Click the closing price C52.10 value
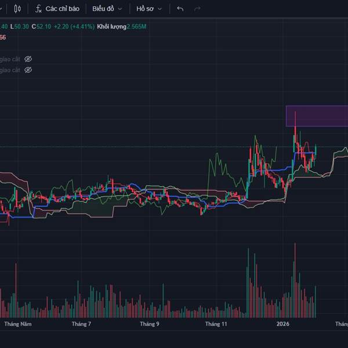The image size is (348, 348). 41,27
